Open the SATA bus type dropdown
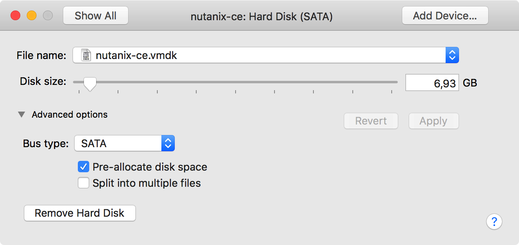519x245 pixels. (x=124, y=143)
